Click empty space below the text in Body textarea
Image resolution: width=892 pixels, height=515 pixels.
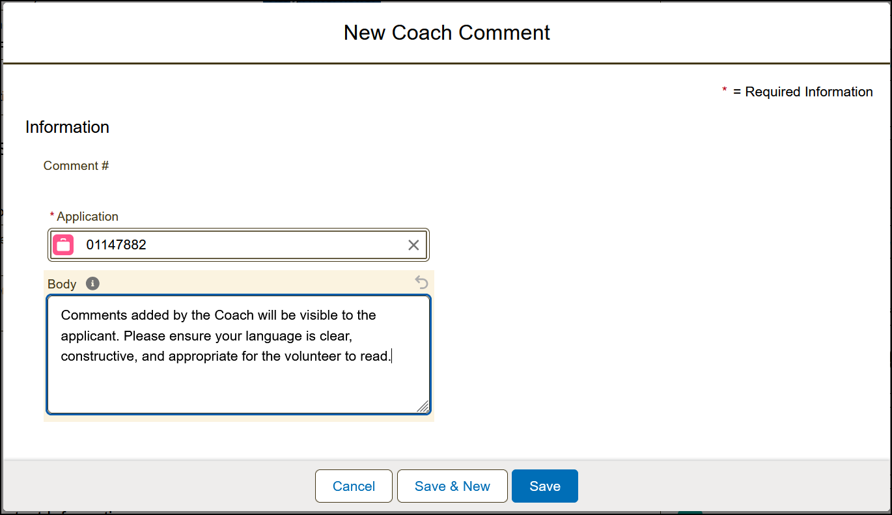pyautogui.click(x=238, y=388)
